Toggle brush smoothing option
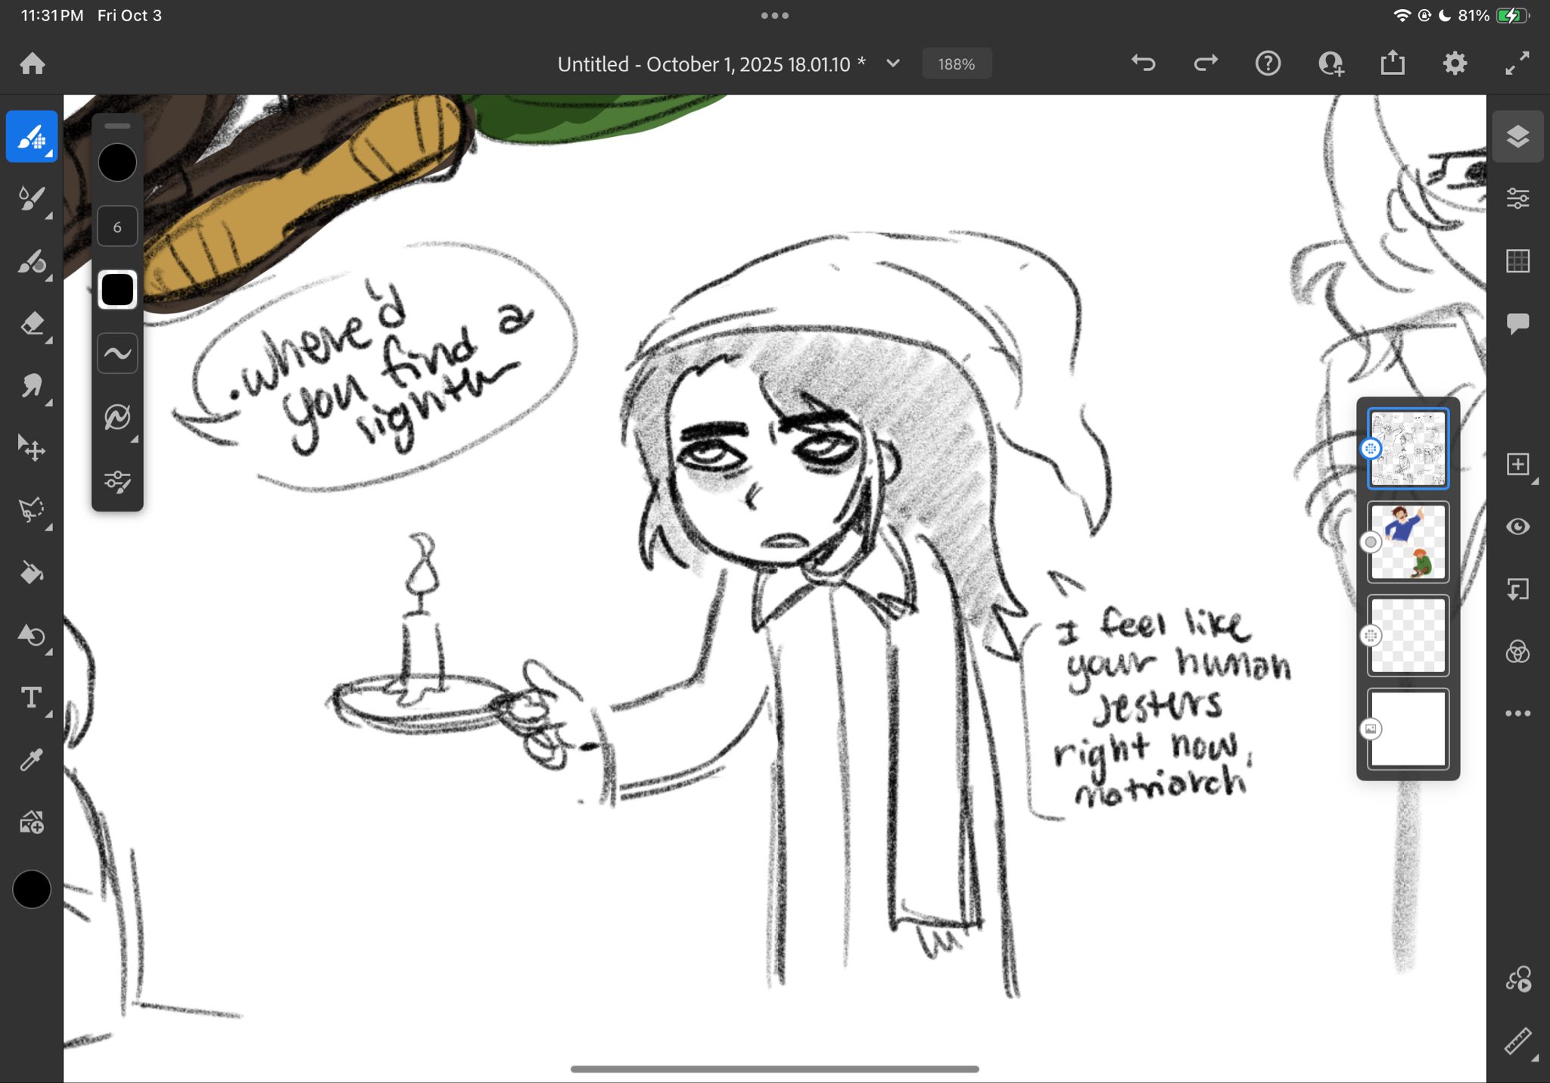The width and height of the screenshot is (1550, 1083). [117, 353]
